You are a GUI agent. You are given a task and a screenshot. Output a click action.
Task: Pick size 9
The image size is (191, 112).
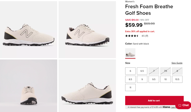(x=142, y=79)
